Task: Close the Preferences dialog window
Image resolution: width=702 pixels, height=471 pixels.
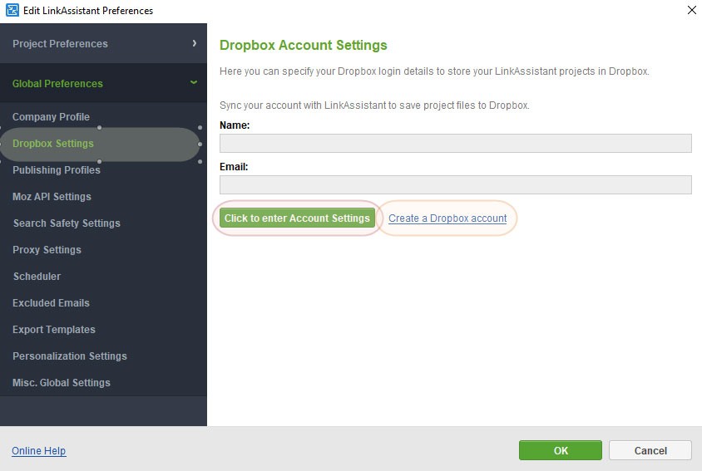Action: (691, 11)
